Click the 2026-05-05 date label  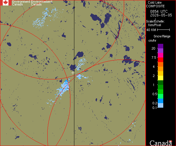pyautogui.click(x=161, y=15)
